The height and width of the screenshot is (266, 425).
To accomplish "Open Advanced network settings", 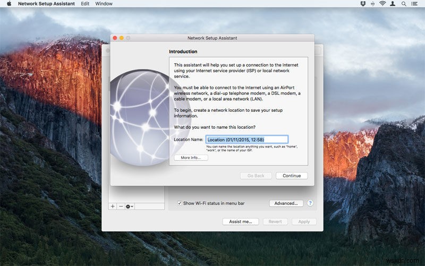I will pyautogui.click(x=286, y=203).
